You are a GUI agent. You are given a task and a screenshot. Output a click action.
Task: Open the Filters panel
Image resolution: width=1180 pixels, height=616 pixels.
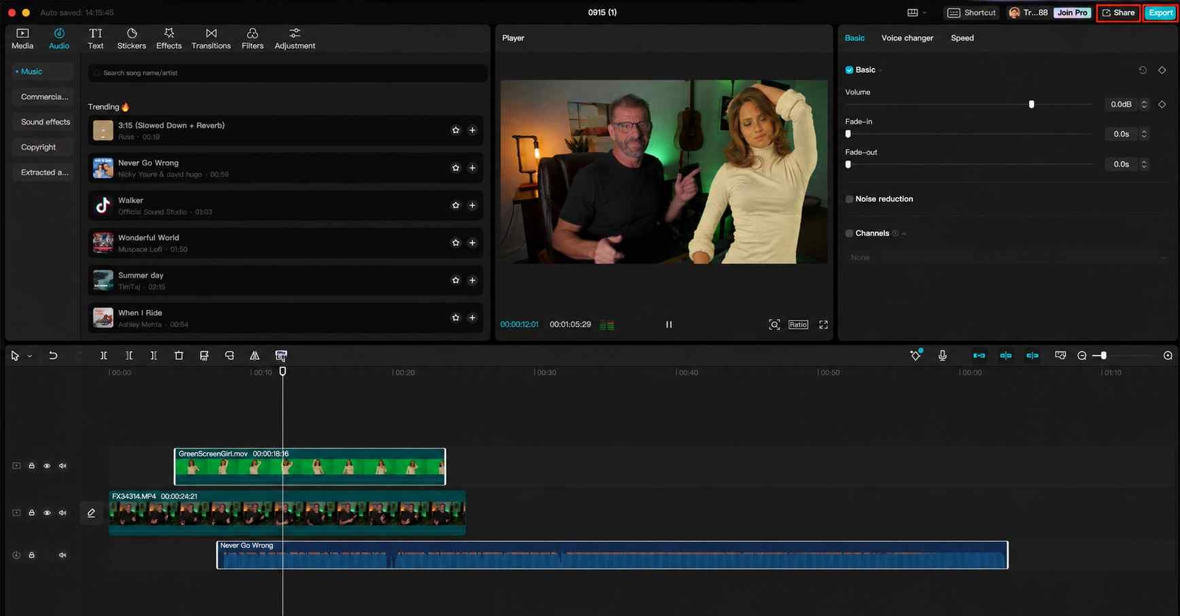click(x=252, y=39)
